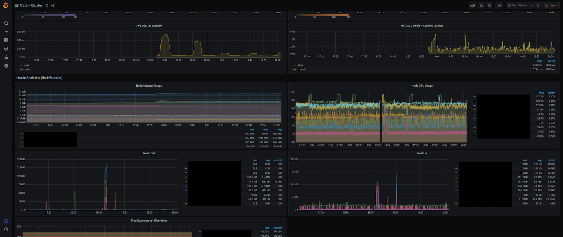
Task: Click the Create plus icon in sidebar
Action: [6, 32]
